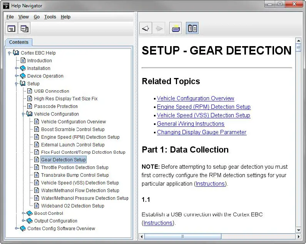
Task: Expand the Installation tree node
Action: coord(17,68)
